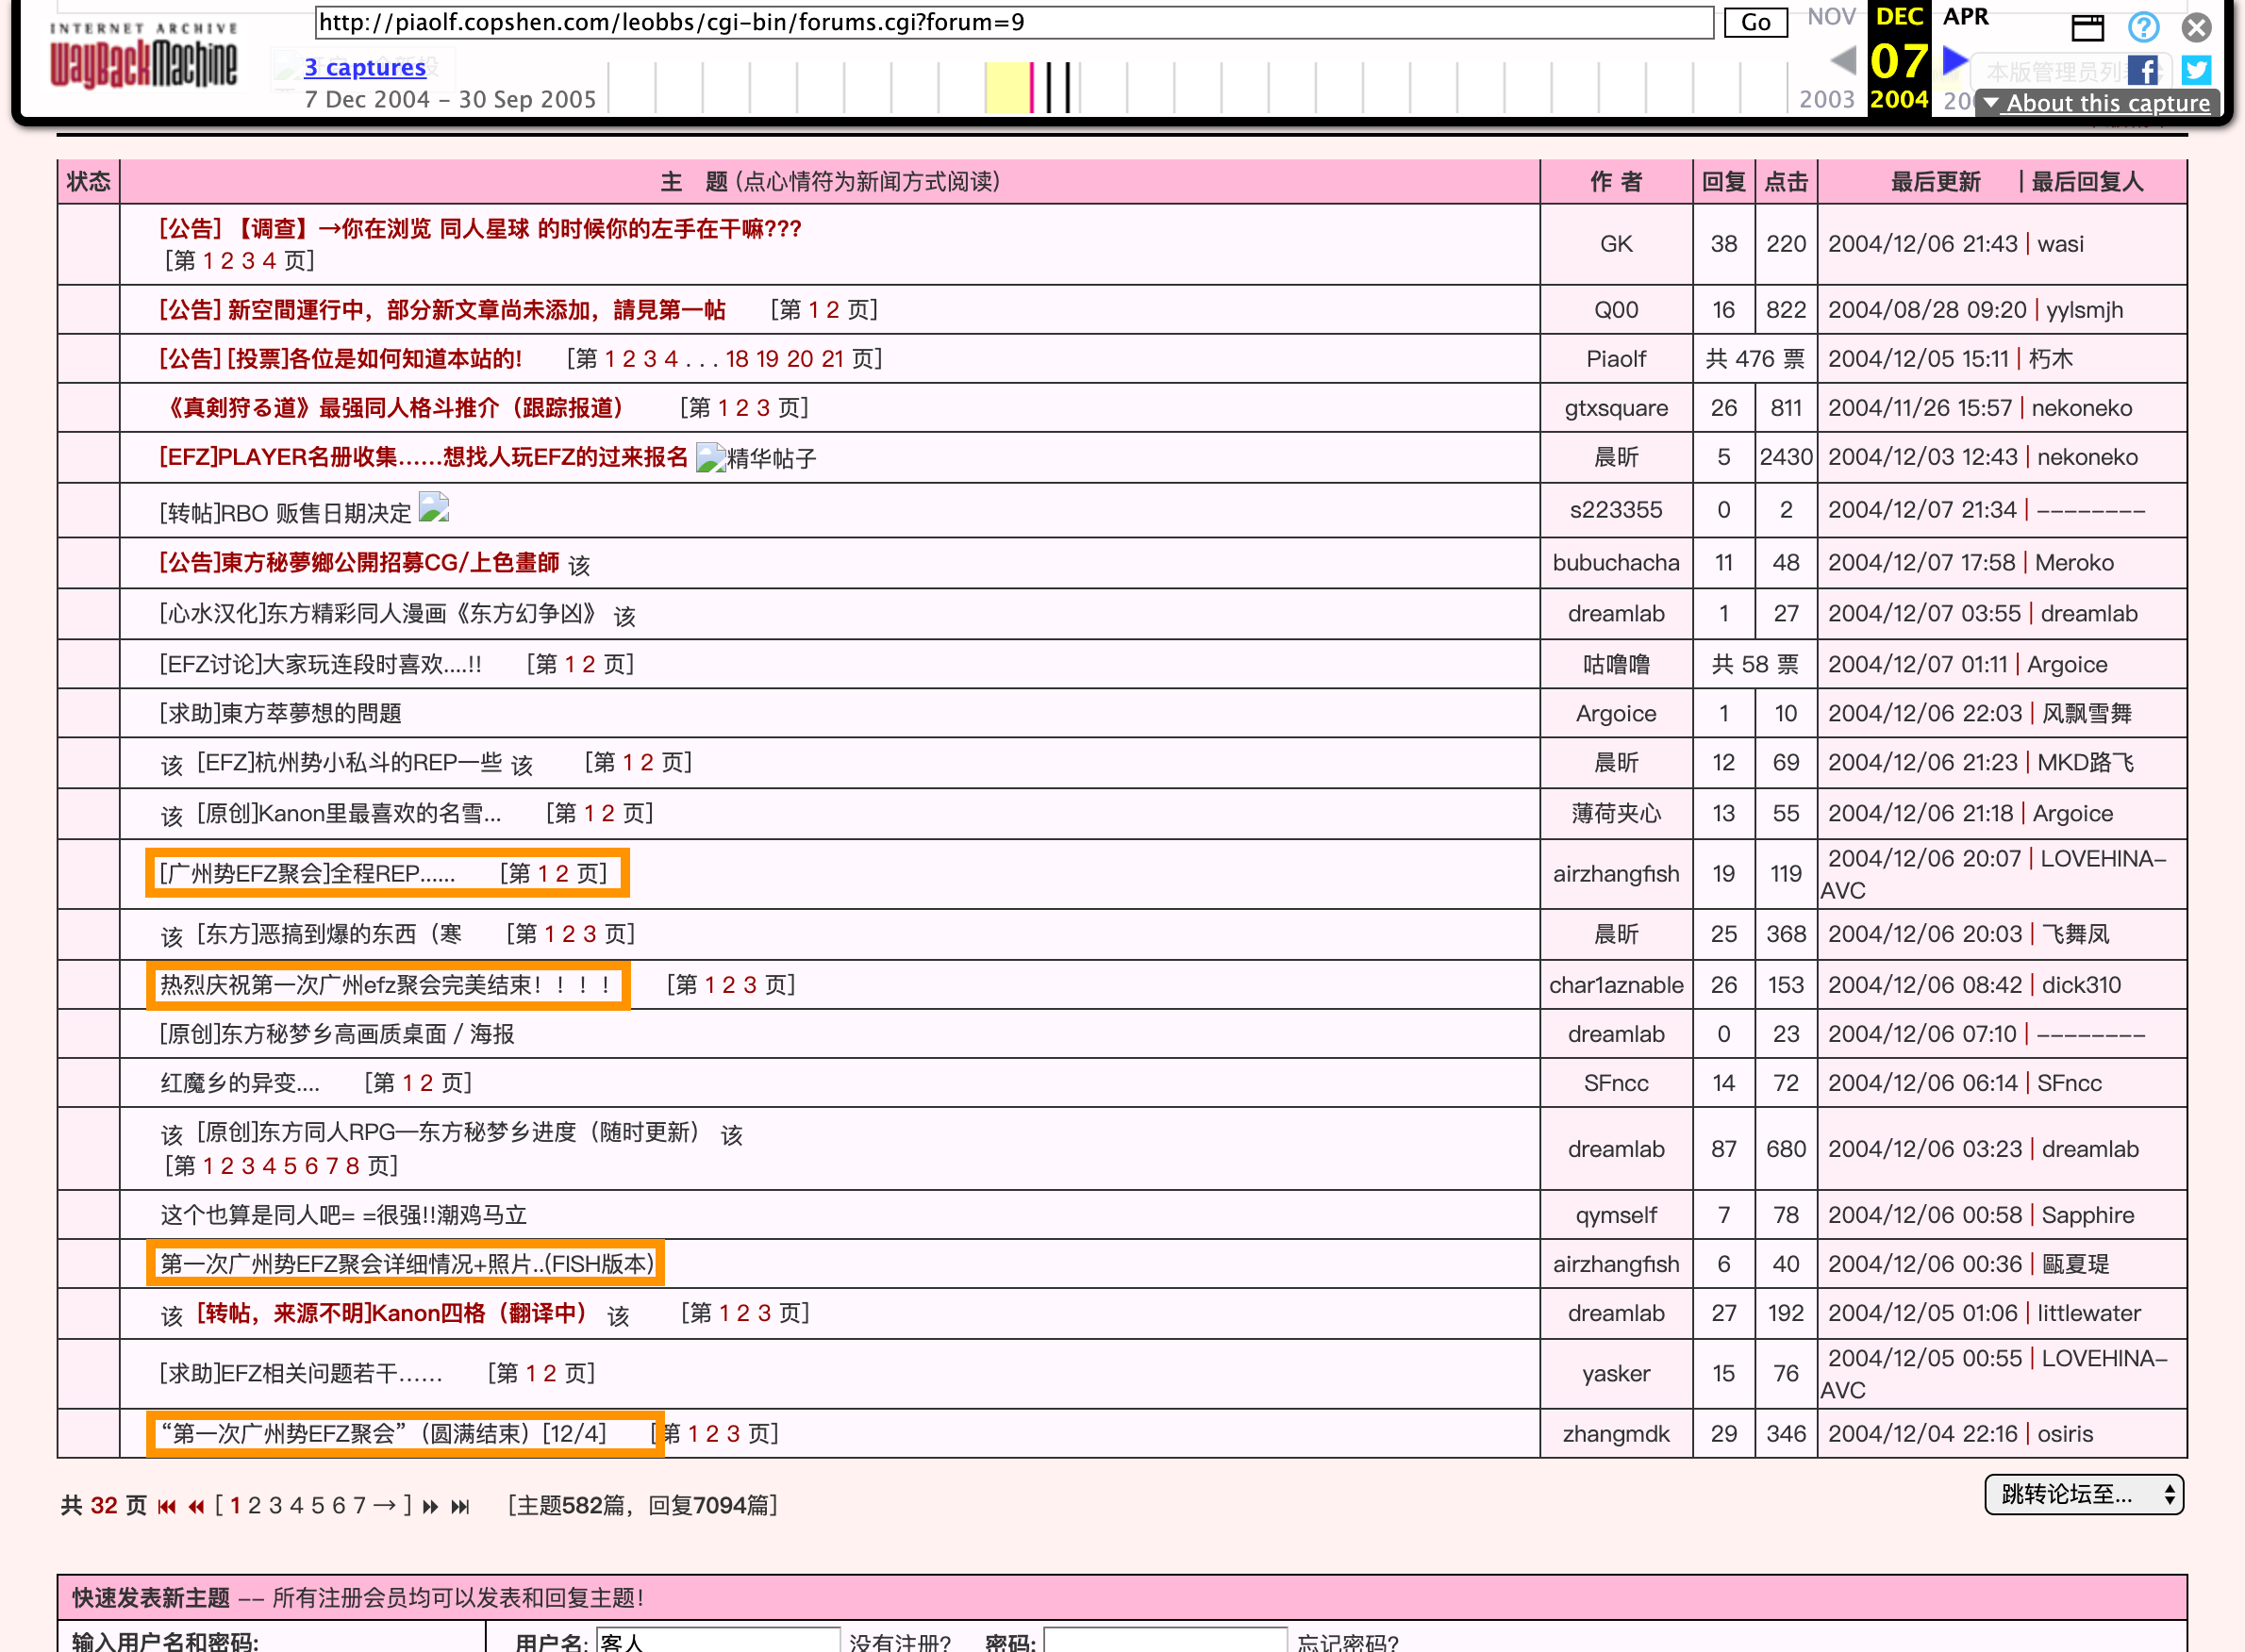This screenshot has width=2245, height=1652.
Task: Open the 跳转论坛至... forum jump dropdown
Action: coord(2084,1494)
